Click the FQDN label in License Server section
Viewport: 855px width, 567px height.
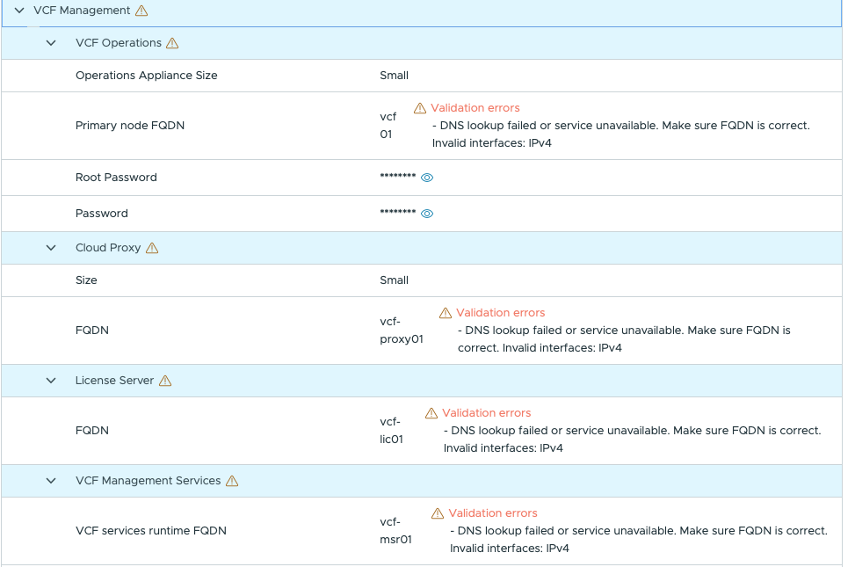coord(92,431)
